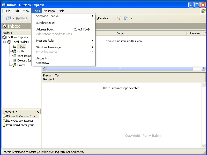Click the Outlook Express root folder icon
Viewport: 207px width, 155px height.
pos(4,37)
